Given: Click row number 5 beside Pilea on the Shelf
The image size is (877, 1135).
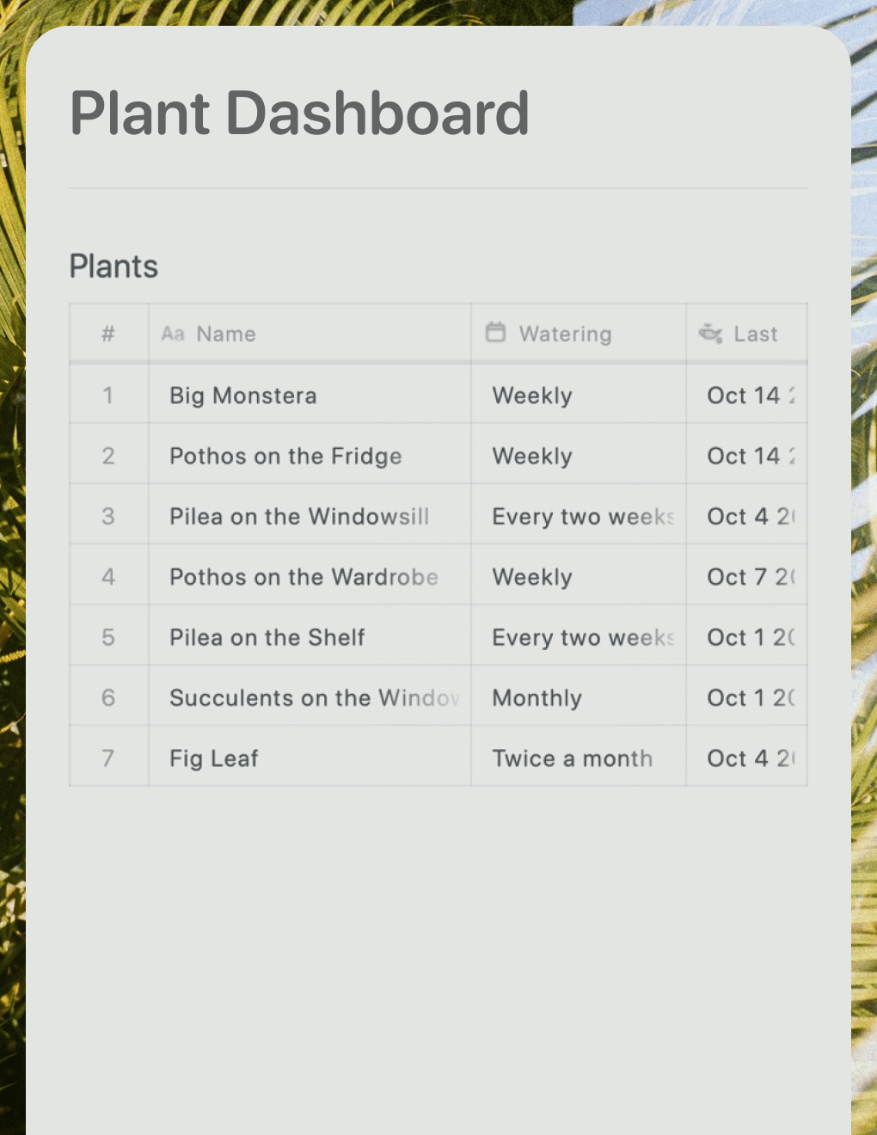Looking at the screenshot, I should tap(107, 637).
